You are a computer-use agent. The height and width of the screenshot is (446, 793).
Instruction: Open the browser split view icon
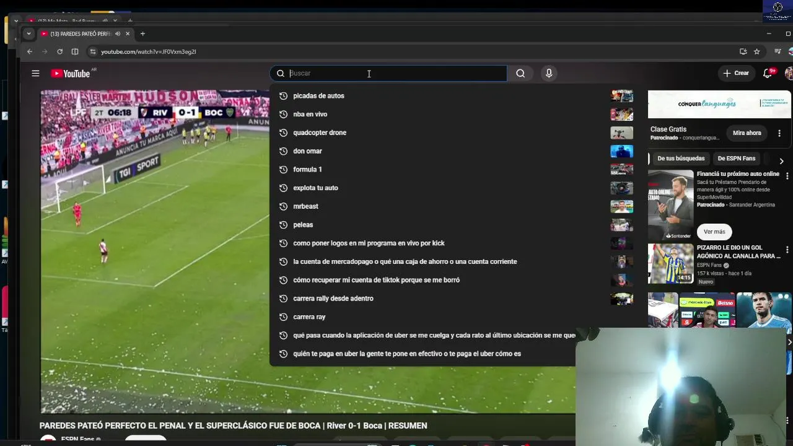(x=75, y=51)
